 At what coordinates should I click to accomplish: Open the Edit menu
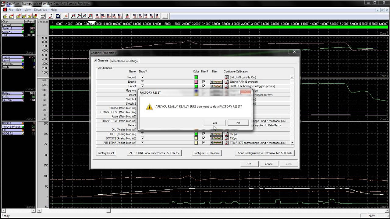tap(19, 10)
